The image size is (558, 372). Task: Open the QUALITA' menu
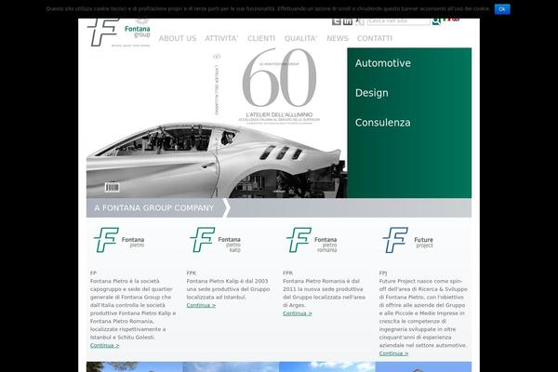pyautogui.click(x=300, y=38)
